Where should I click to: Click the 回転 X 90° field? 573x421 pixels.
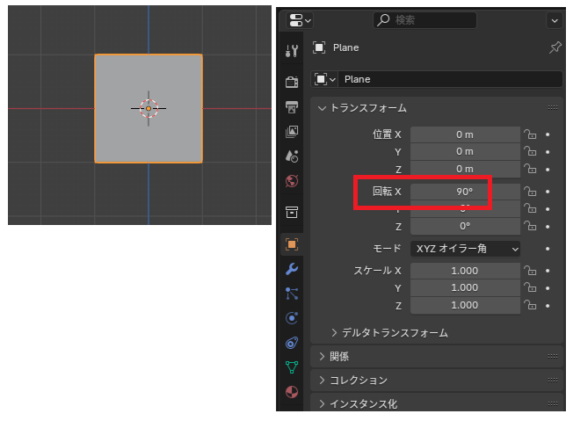(x=465, y=192)
